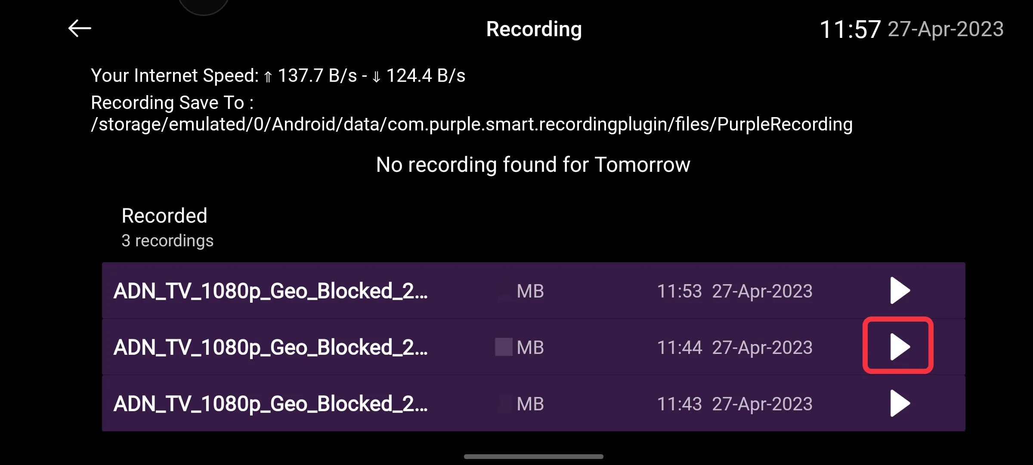The image size is (1033, 465).
Task: Tap the 11:43 27-Apr-2023 timestamp
Action: coord(735,404)
